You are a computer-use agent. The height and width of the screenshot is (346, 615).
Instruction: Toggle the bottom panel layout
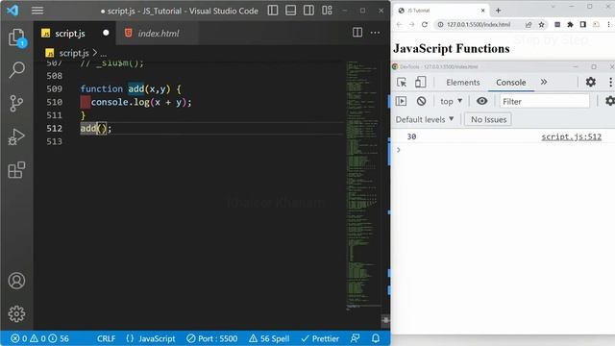pos(290,11)
